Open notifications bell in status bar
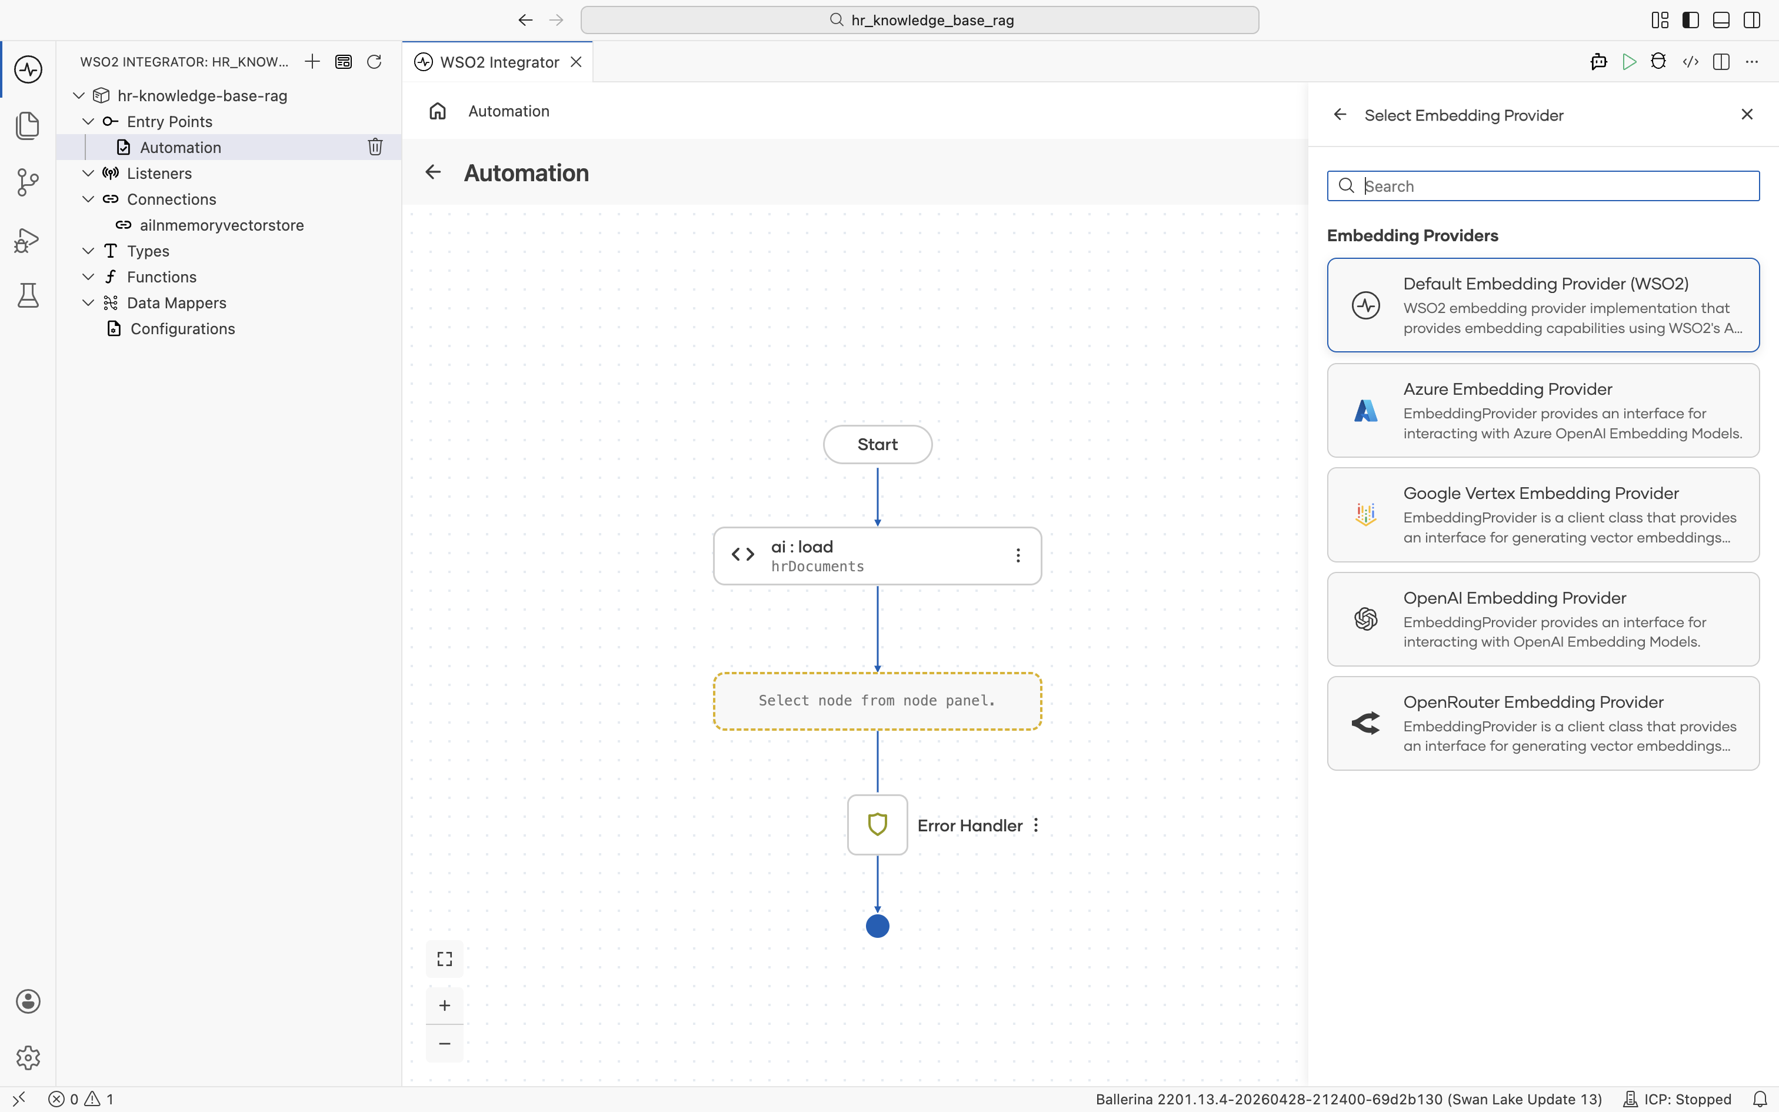Image resolution: width=1779 pixels, height=1112 pixels. [x=1760, y=1100]
